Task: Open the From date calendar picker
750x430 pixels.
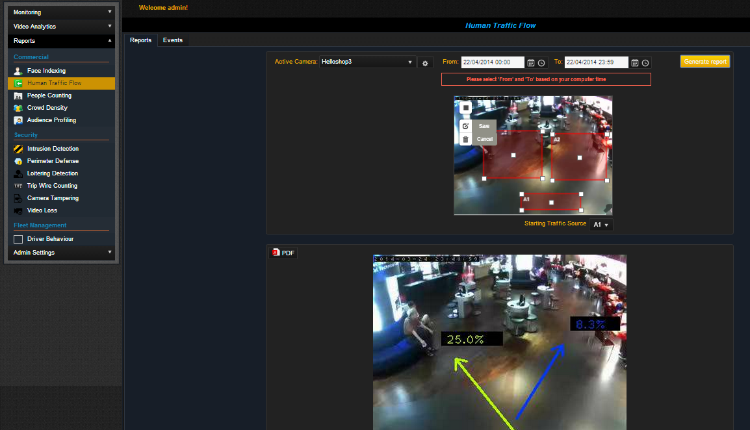Action: coord(531,62)
